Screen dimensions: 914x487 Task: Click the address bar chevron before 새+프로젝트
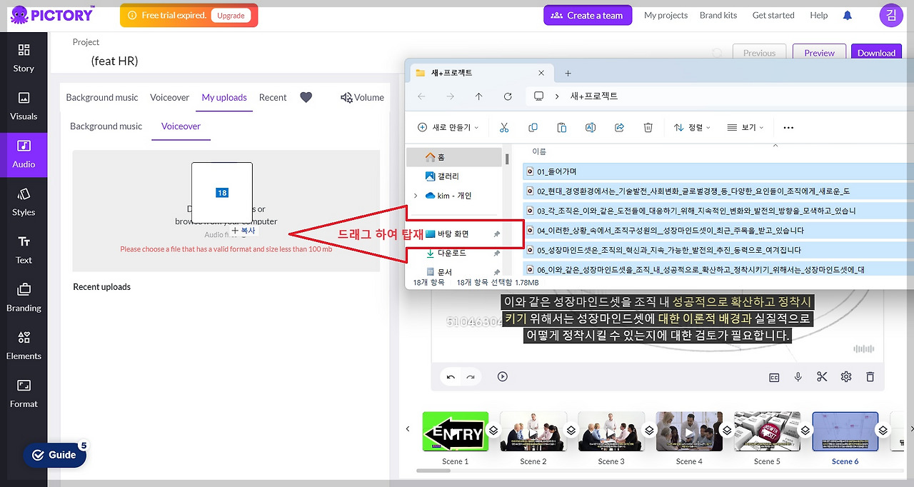coord(558,96)
